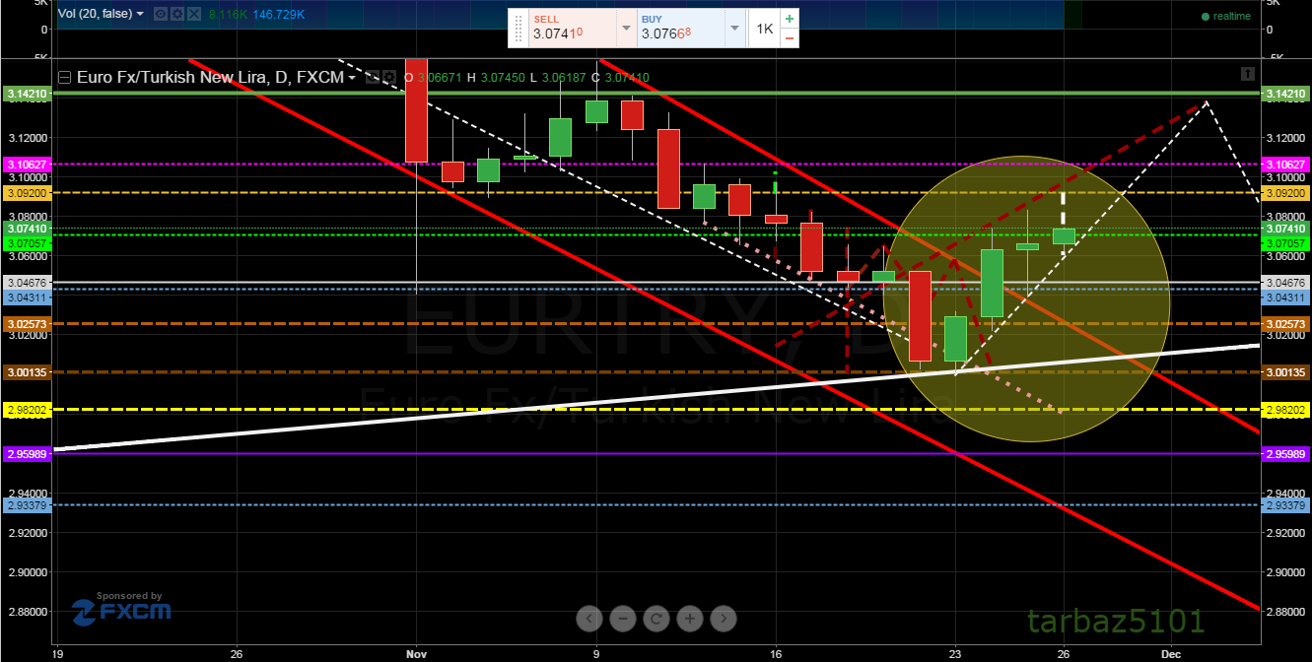This screenshot has height=662, width=1312.
Task: Click the 2.95989 purple label on right axis
Action: pyautogui.click(x=1285, y=453)
